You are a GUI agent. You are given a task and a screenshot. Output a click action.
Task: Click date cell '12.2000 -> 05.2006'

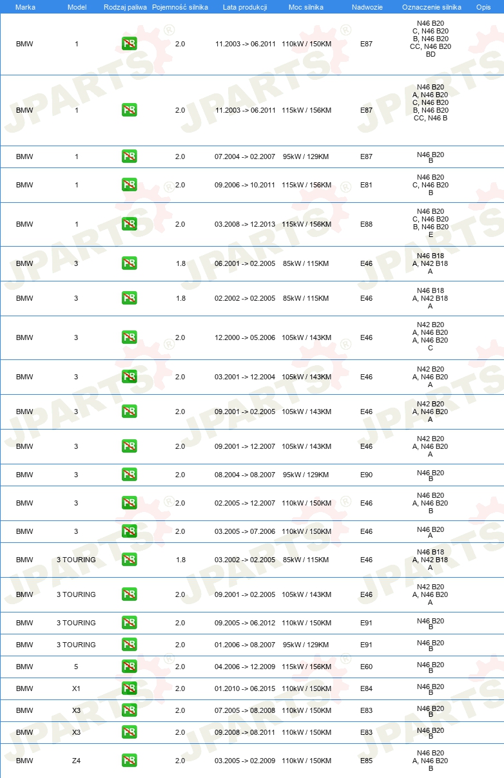(x=245, y=337)
